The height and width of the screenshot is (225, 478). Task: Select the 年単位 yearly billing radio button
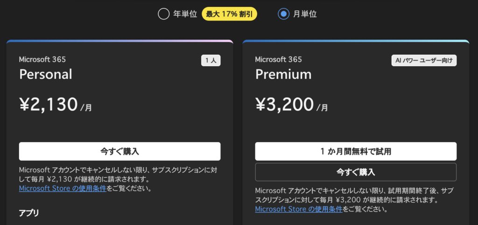(163, 14)
